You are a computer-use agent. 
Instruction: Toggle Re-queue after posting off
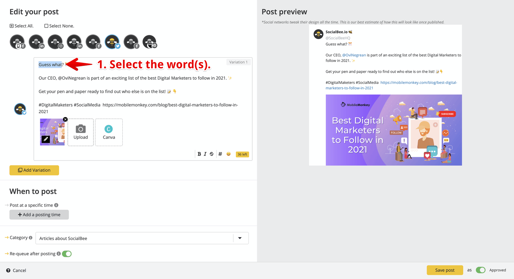click(67, 253)
